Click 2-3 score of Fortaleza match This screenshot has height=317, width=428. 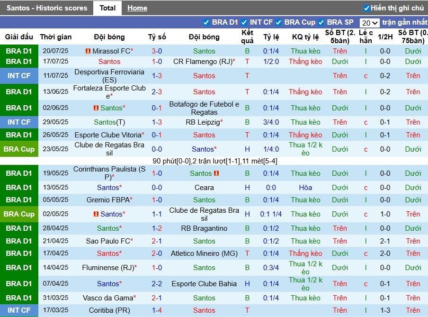pyautogui.click(x=157, y=92)
